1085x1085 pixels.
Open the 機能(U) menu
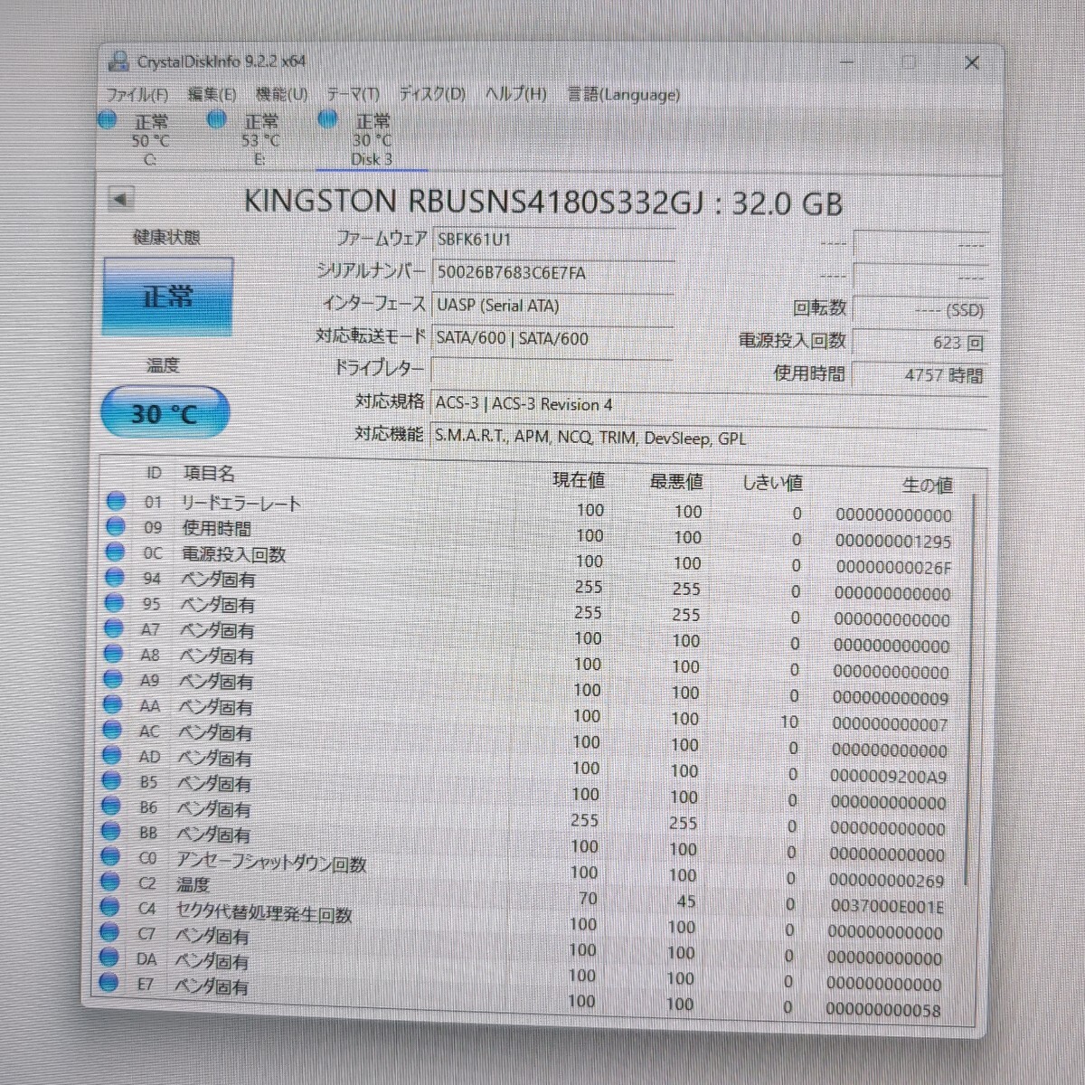click(x=281, y=94)
